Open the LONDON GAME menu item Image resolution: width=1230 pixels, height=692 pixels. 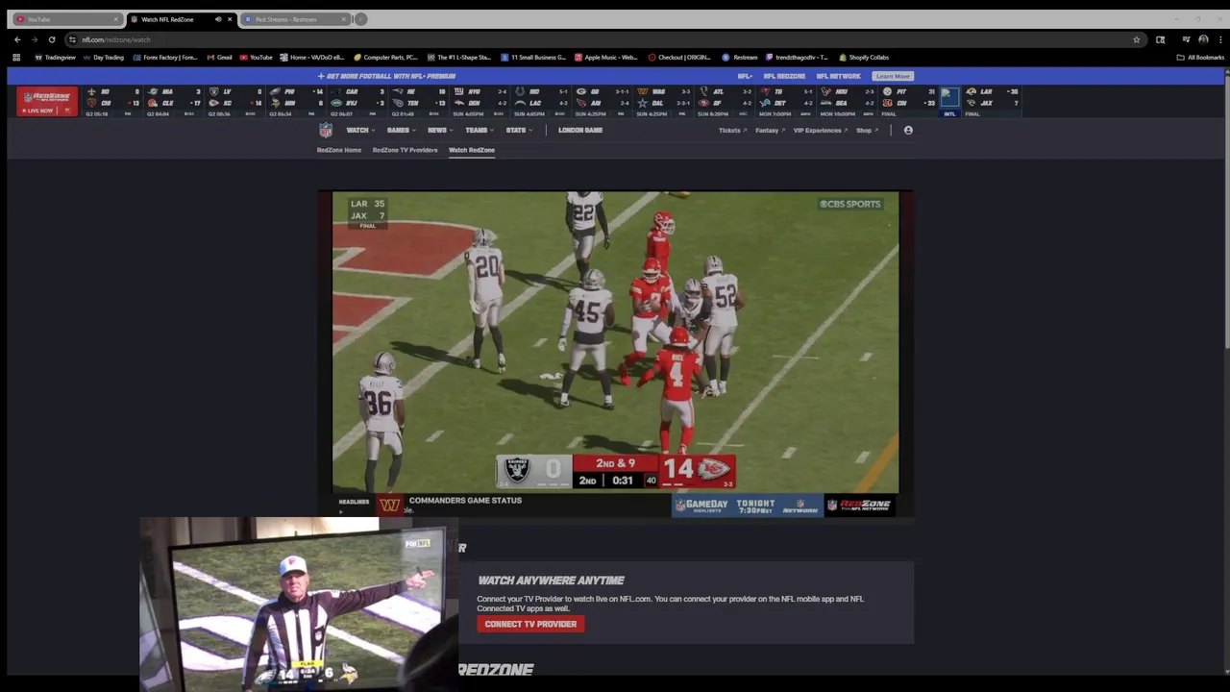click(x=580, y=130)
